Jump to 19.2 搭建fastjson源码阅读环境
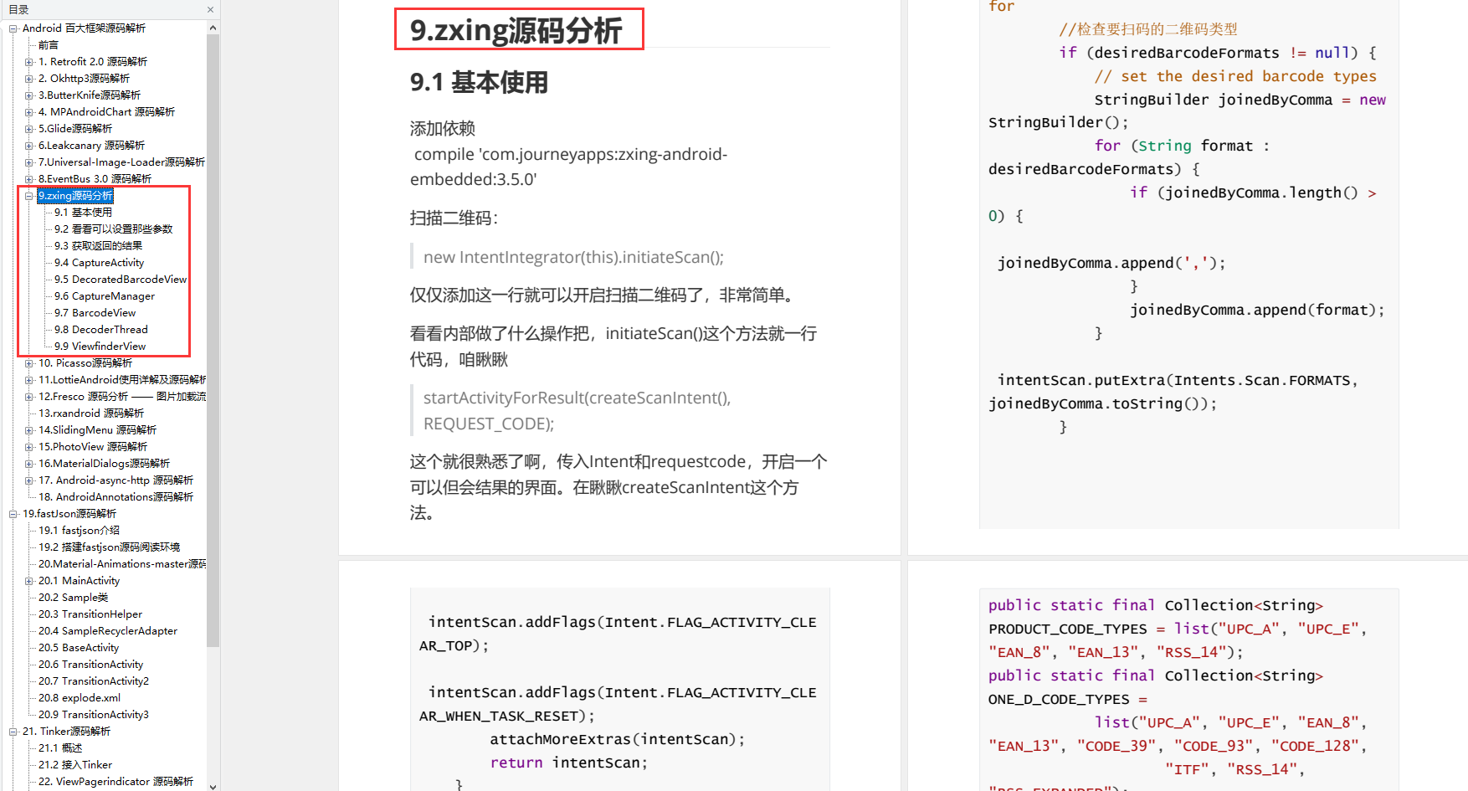The image size is (1468, 791). tap(110, 547)
